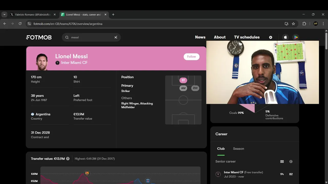Open the settings gear icon
Screen dimensions: 328x184
click(271, 37)
